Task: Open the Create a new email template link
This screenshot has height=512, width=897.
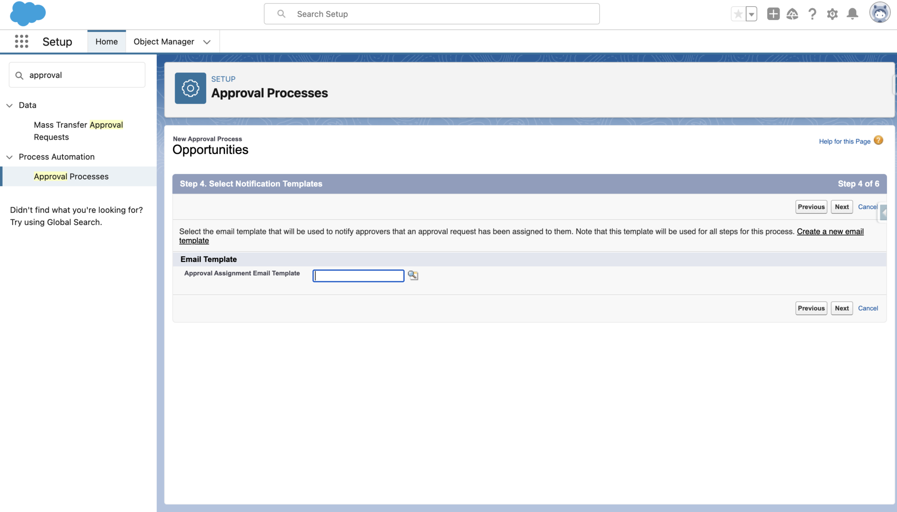Action: (x=830, y=231)
